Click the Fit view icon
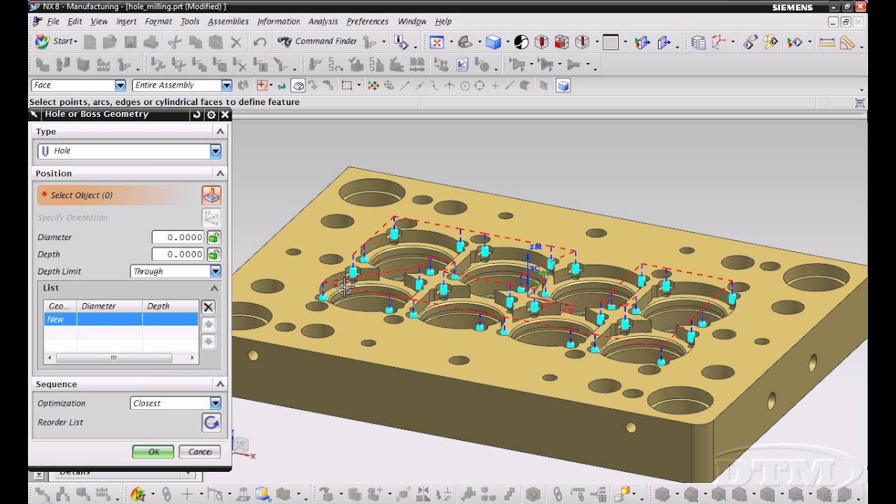 (x=437, y=42)
